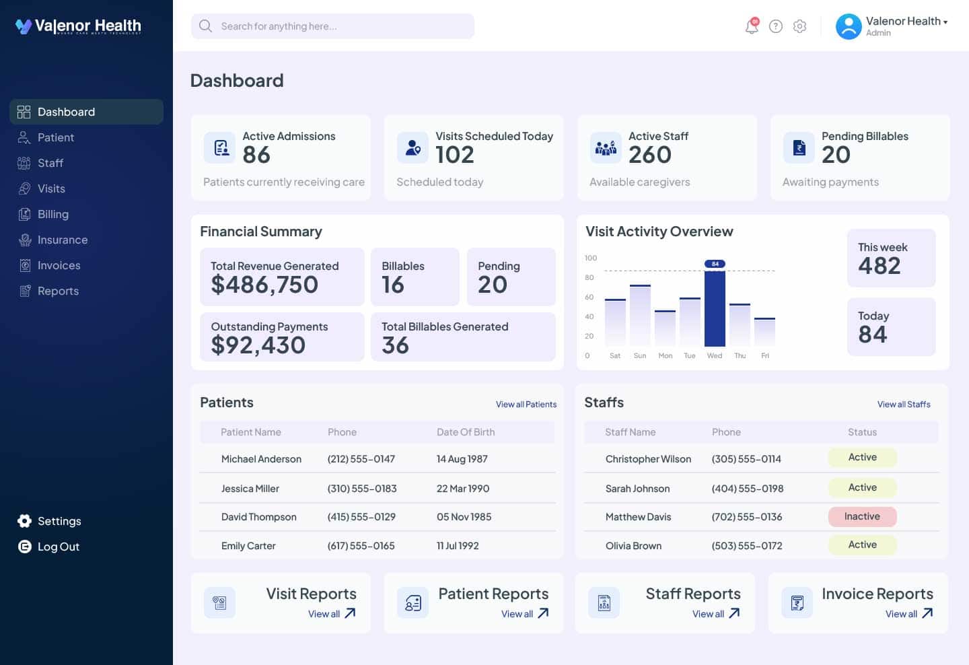The image size is (969, 665).
Task: Click staff name Sarah Johnson
Action: click(637, 489)
